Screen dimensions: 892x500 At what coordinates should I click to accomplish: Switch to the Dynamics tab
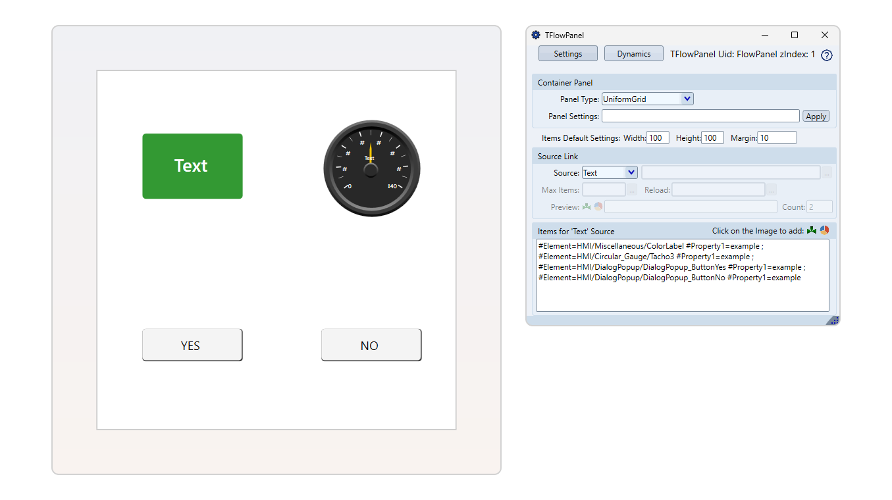(x=633, y=54)
